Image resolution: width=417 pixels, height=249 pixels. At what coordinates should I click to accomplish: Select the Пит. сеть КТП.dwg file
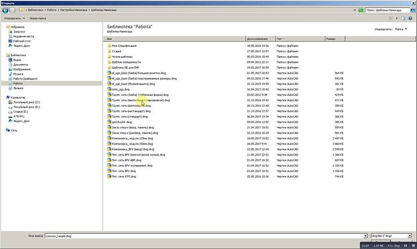[x=124, y=177]
